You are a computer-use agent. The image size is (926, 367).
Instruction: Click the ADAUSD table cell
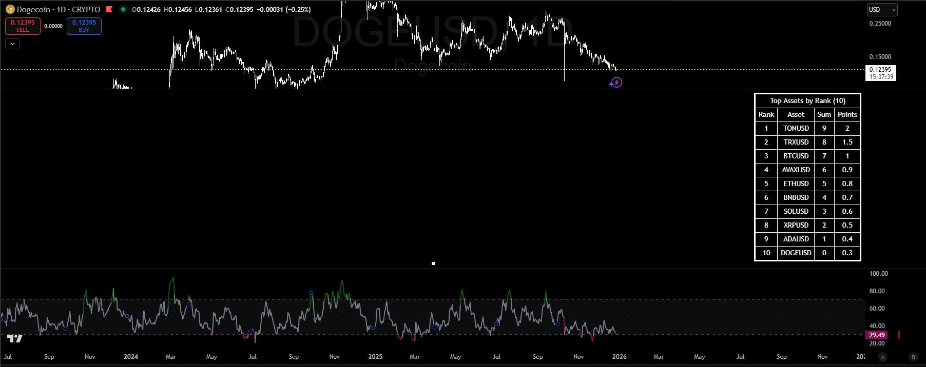(796, 239)
